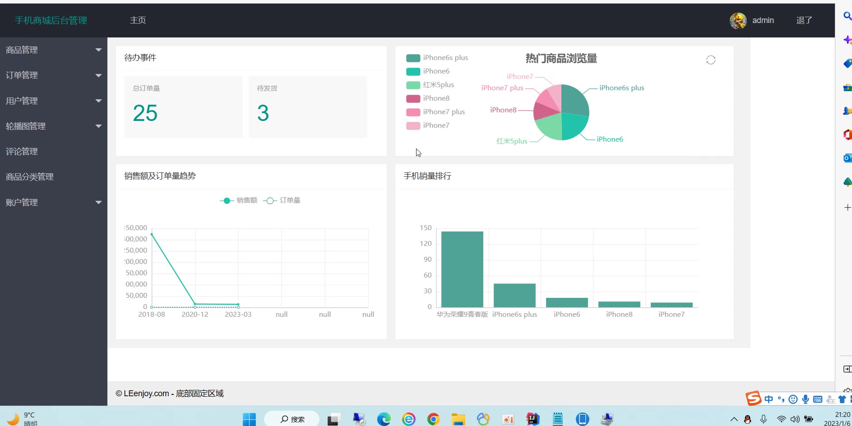Image resolution: width=852 pixels, height=426 pixels.
Task: Open IntelliJ IDEA from the taskbar
Action: pos(533,419)
